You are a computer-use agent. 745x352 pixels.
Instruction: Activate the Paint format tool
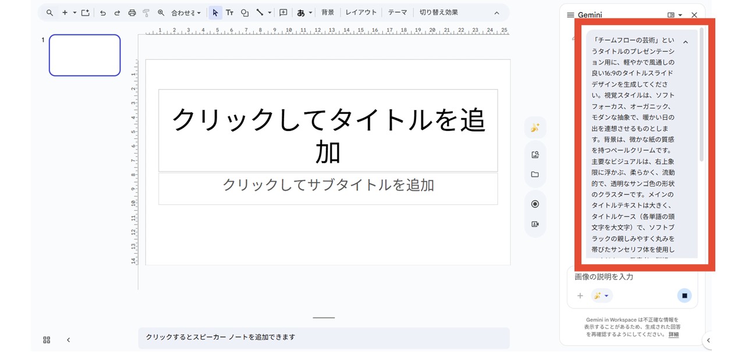[146, 12]
